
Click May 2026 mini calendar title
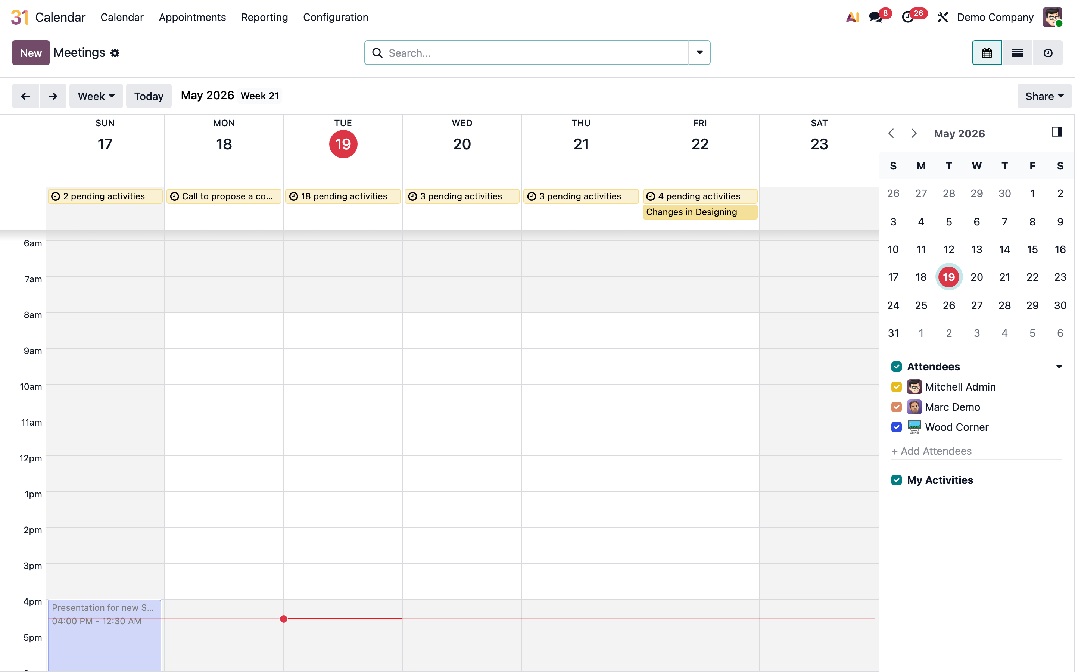coord(959,133)
